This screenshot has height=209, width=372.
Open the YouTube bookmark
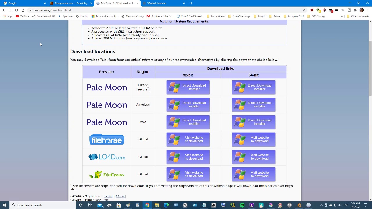tap(22, 16)
